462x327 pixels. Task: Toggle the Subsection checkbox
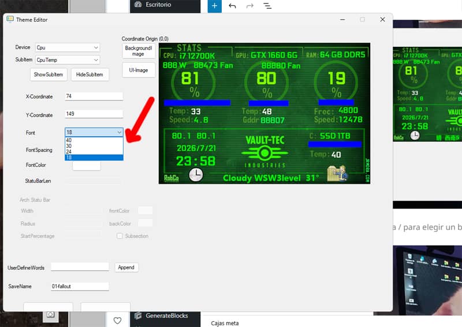coord(120,236)
